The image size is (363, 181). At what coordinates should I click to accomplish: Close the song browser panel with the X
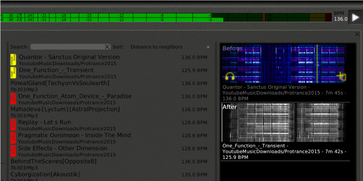pyautogui.click(x=357, y=34)
